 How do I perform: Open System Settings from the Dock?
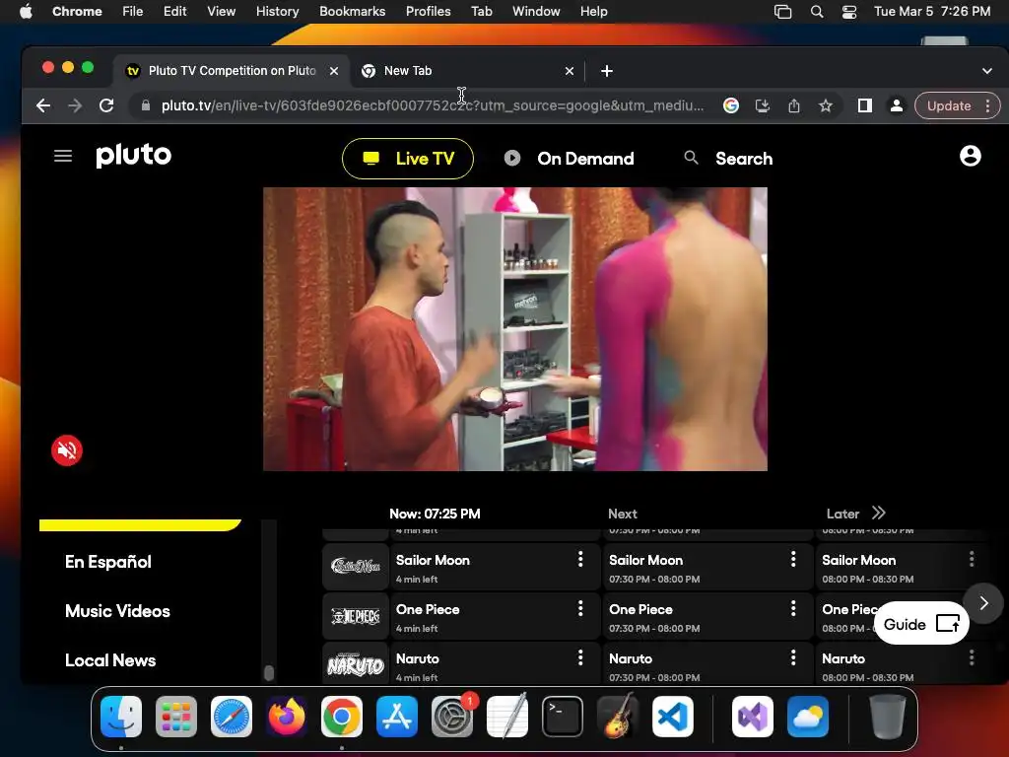pyautogui.click(x=451, y=717)
